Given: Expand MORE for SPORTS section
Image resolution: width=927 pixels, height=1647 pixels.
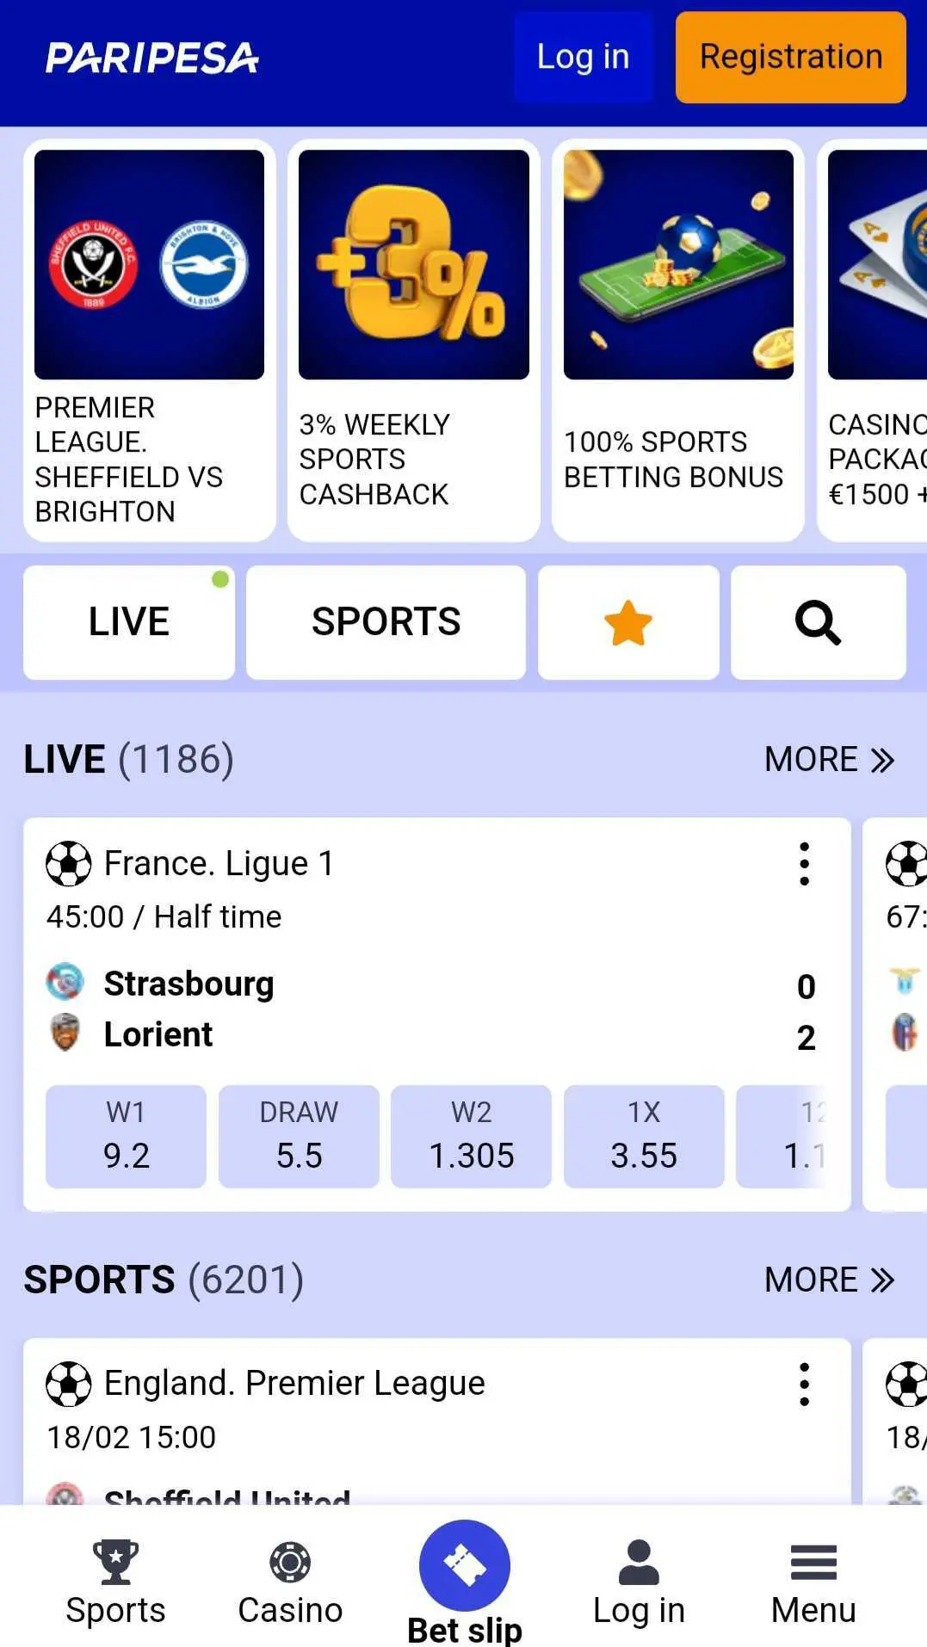Looking at the screenshot, I should tap(830, 1280).
